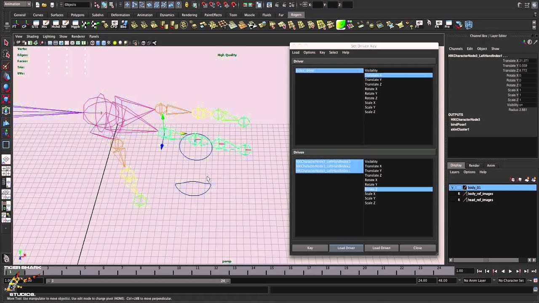The height and width of the screenshot is (303, 539).
Task: Open the Animation menu set dropdown
Action: (x=17, y=4)
